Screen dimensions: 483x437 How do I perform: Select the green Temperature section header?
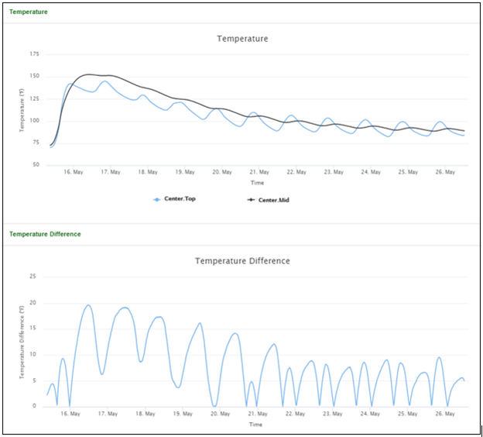click(29, 12)
